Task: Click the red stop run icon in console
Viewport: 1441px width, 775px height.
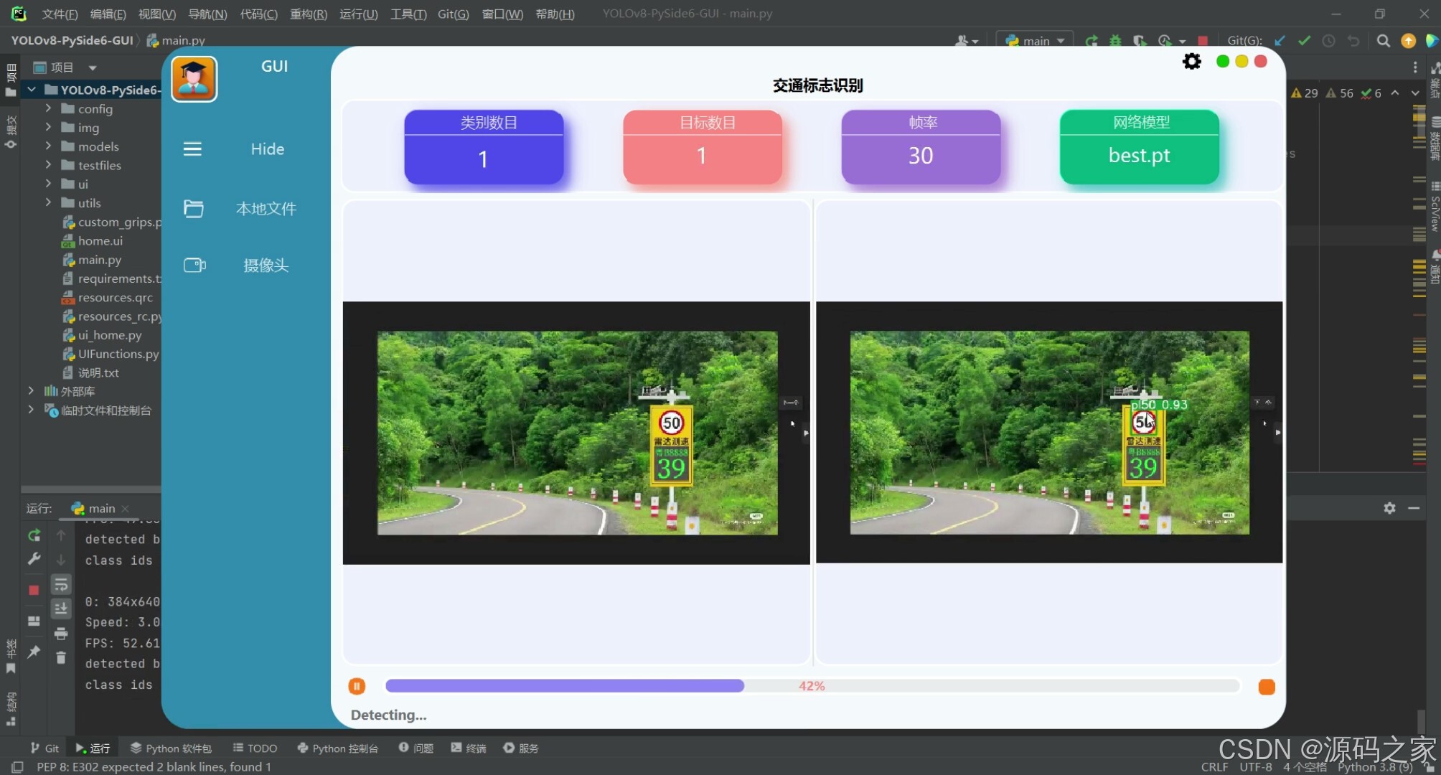Action: [34, 590]
